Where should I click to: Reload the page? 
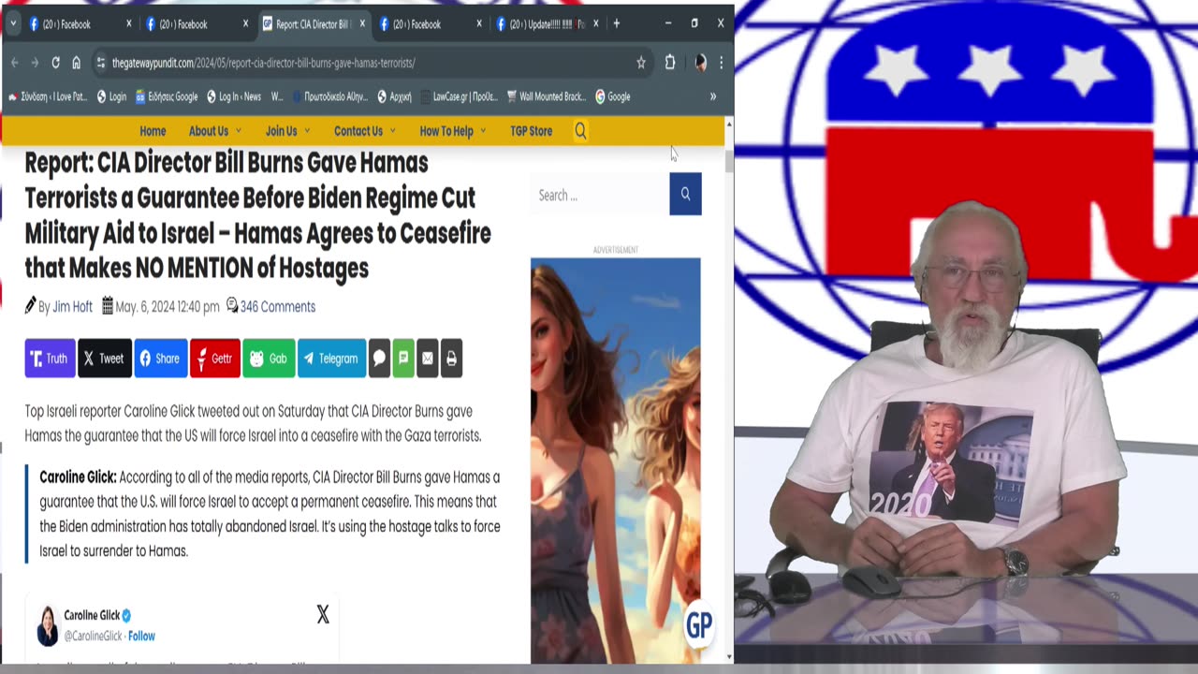coord(55,63)
